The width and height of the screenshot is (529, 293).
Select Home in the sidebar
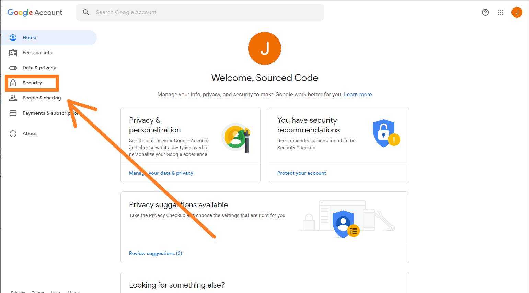[30, 38]
